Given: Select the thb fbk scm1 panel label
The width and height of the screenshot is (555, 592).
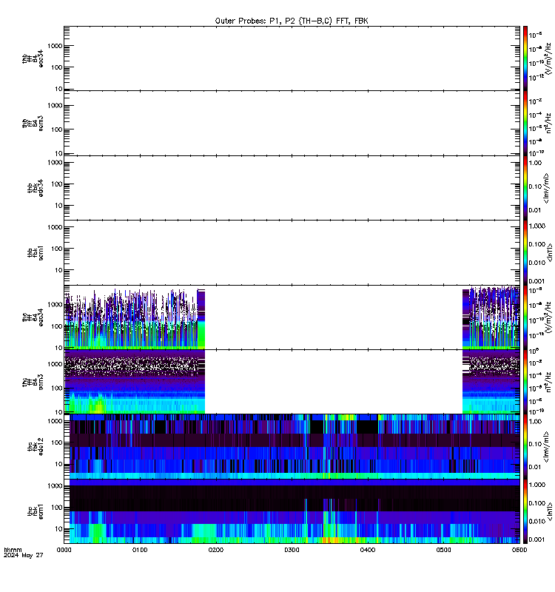Looking at the screenshot, I should (35, 253).
